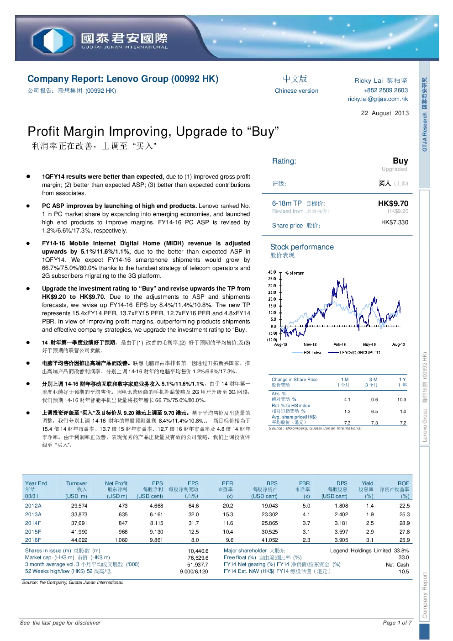Click the Change in Share Price header
Viewport: 453px width, 641px height.
(294, 379)
